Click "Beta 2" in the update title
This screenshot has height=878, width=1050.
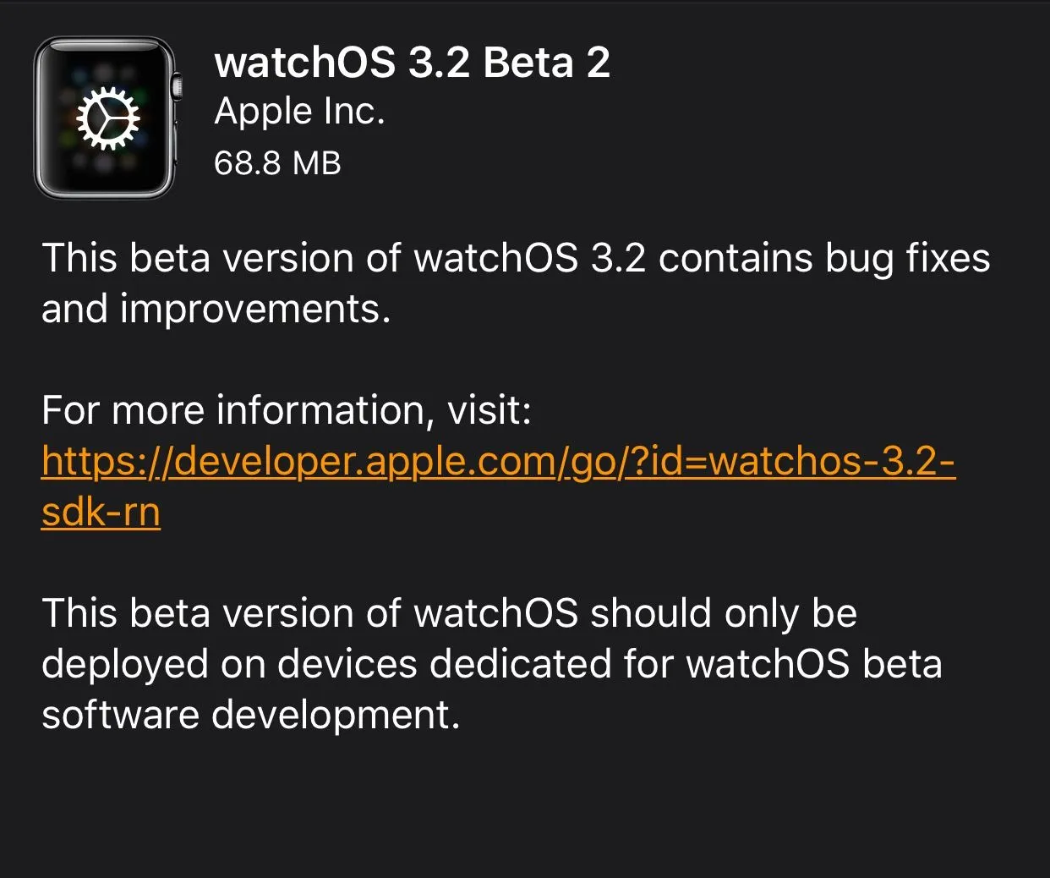tap(546, 62)
